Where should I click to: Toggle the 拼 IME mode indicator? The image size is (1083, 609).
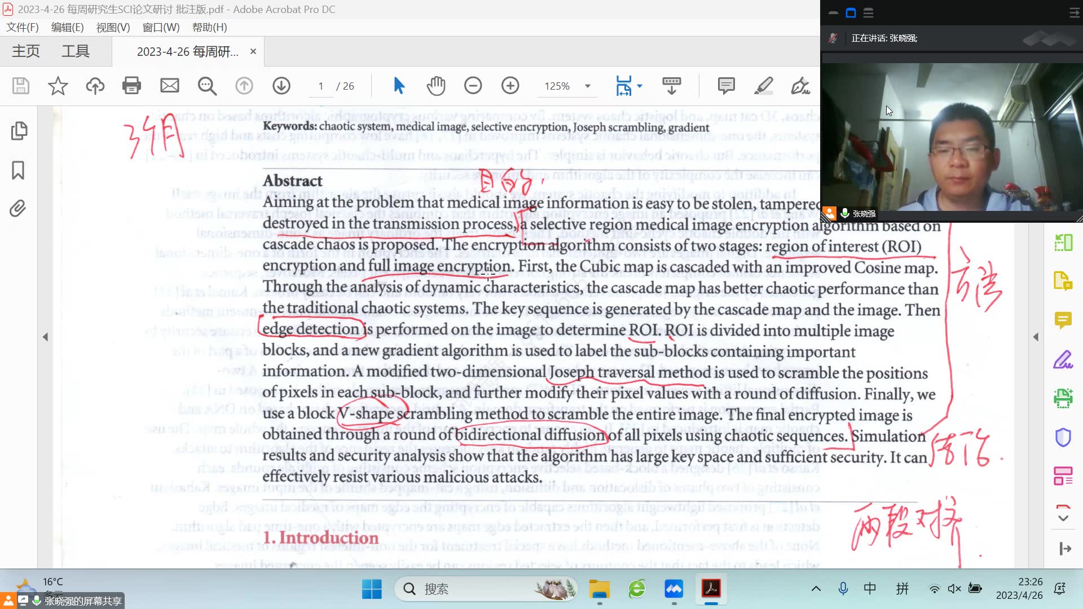coord(902,589)
